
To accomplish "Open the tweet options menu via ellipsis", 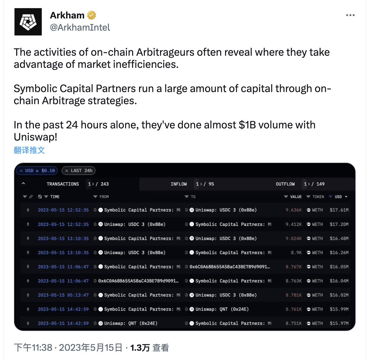I will pos(350,15).
